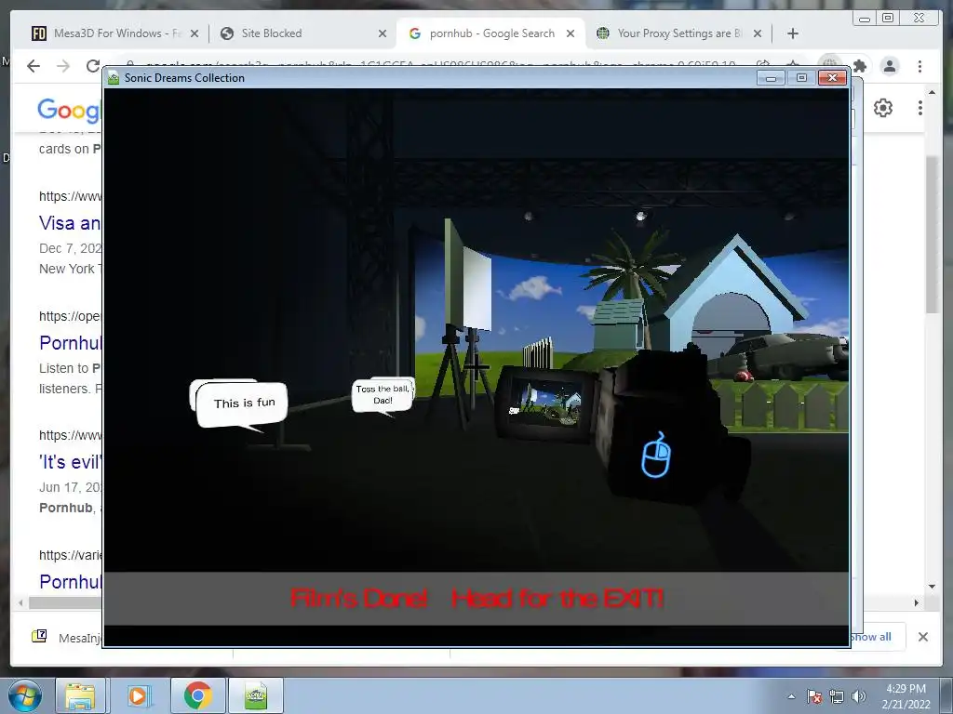Viewport: 953px width, 714px height.
Task: Open the 'cards on P' result snippet
Action: point(70,149)
